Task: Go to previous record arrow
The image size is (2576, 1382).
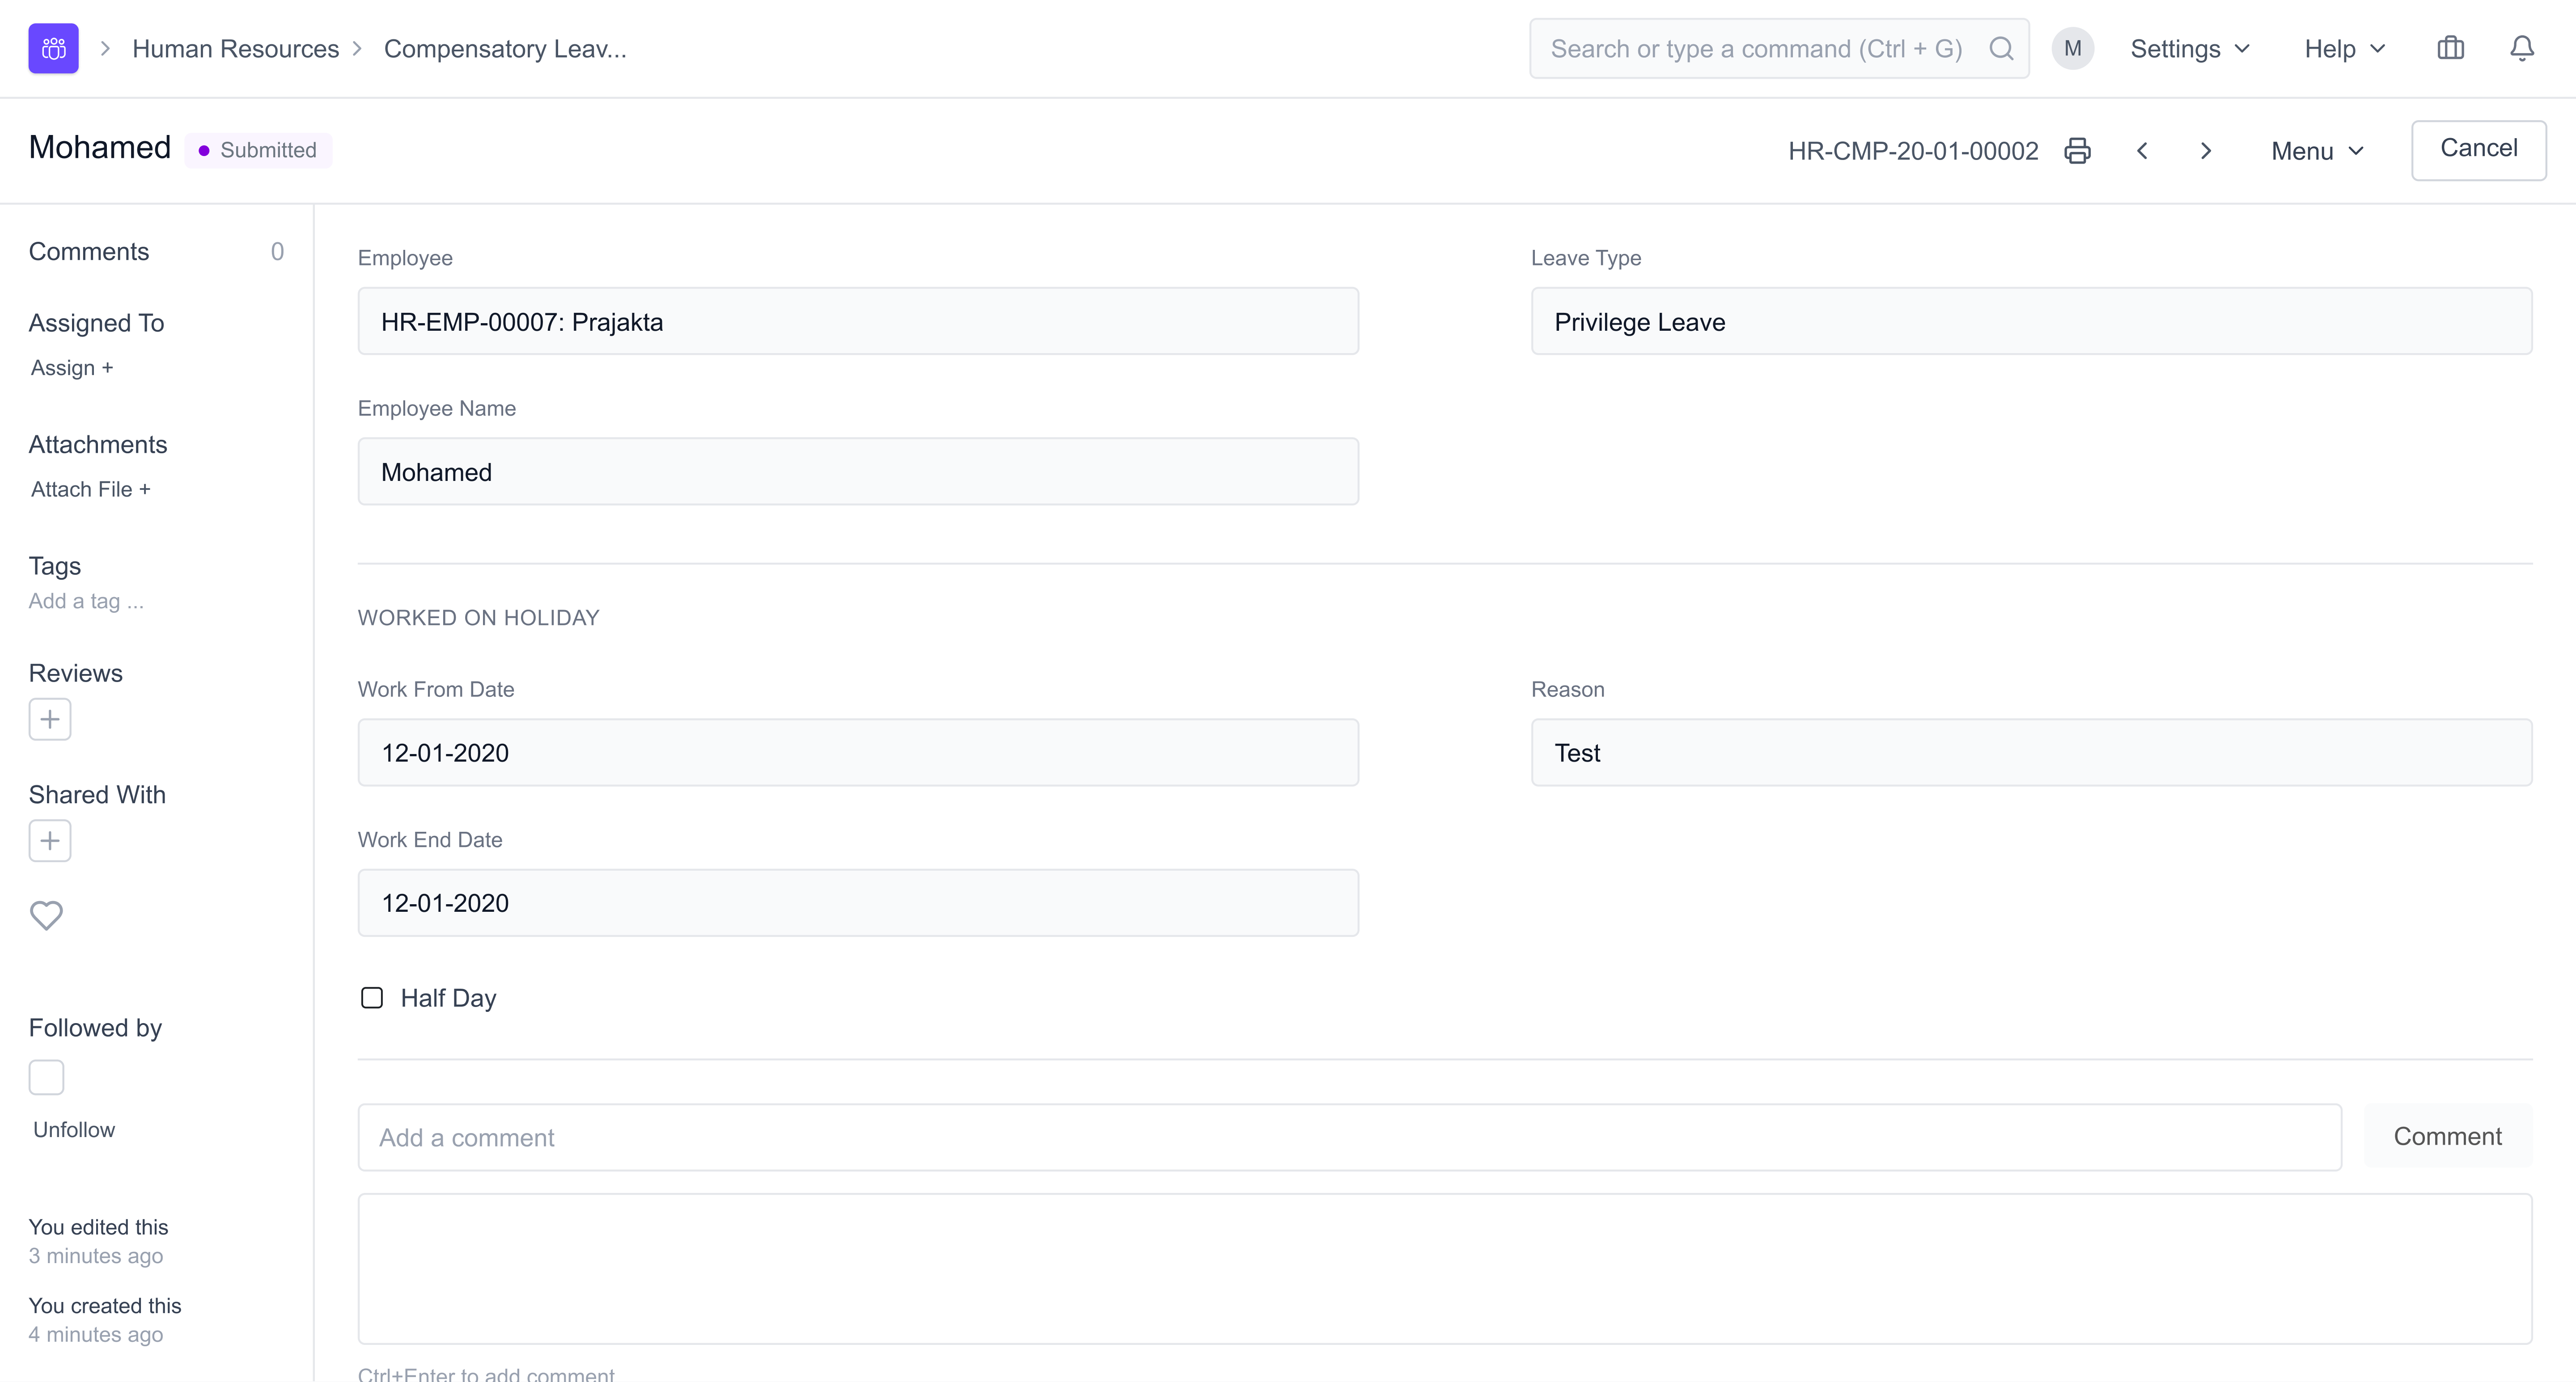Action: [x=2142, y=151]
